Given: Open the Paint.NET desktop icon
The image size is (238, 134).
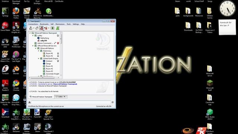Looking at the screenshot, I should pyautogui.click(x=38, y=113).
